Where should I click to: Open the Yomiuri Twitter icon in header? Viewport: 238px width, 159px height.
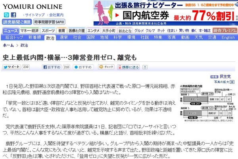(6, 15)
